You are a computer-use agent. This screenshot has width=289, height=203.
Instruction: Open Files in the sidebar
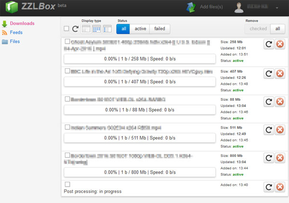pos(15,41)
